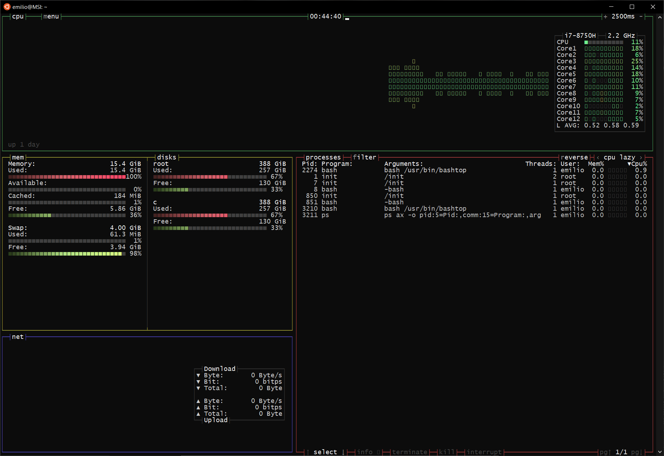Click the filter field to filter processes
The image size is (664, 456).
click(x=364, y=157)
